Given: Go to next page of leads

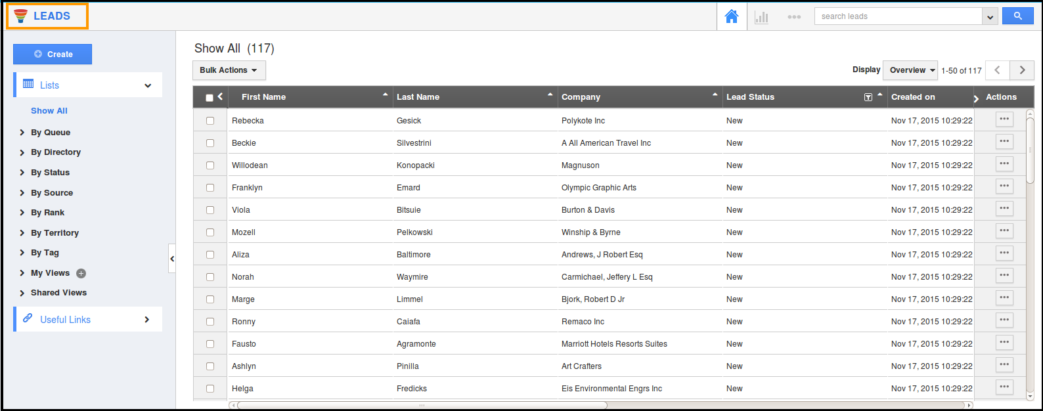Looking at the screenshot, I should click(x=1022, y=70).
